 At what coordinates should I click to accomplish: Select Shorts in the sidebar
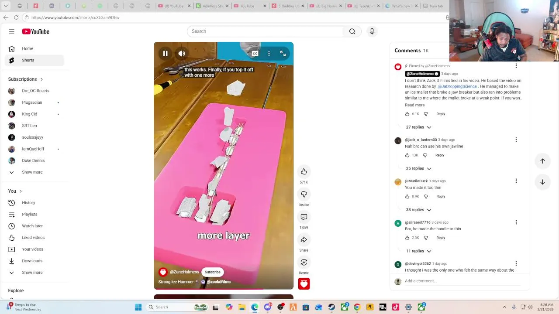35,60
